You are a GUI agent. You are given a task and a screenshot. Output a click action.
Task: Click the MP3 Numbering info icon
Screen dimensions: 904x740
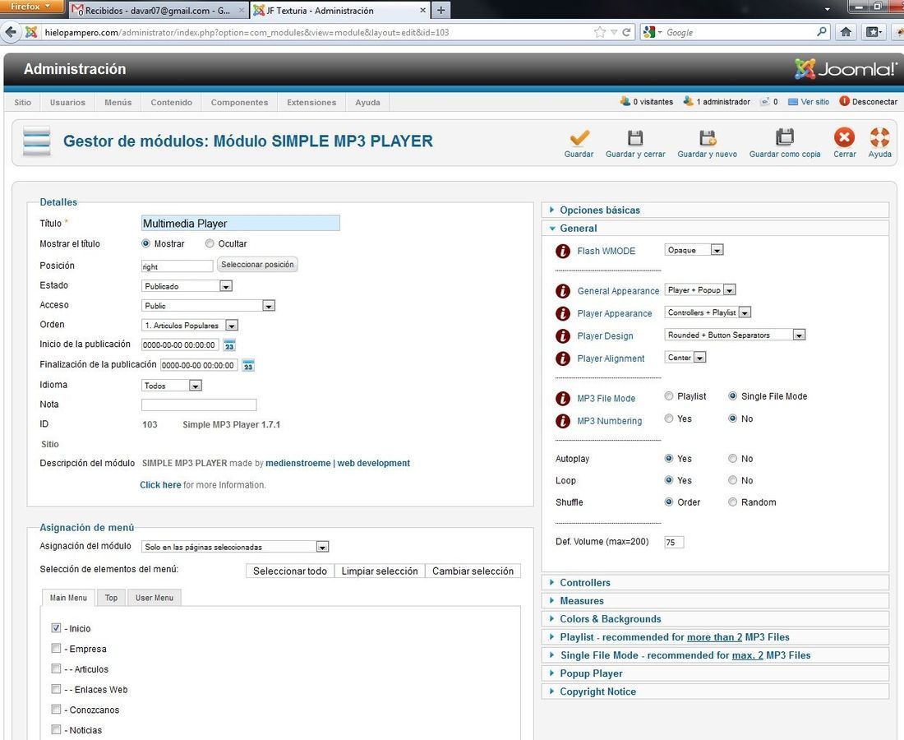pyautogui.click(x=563, y=420)
